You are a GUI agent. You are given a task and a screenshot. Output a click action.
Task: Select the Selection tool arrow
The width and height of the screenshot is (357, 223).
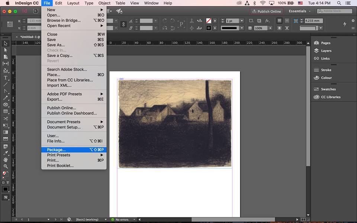coord(6,43)
